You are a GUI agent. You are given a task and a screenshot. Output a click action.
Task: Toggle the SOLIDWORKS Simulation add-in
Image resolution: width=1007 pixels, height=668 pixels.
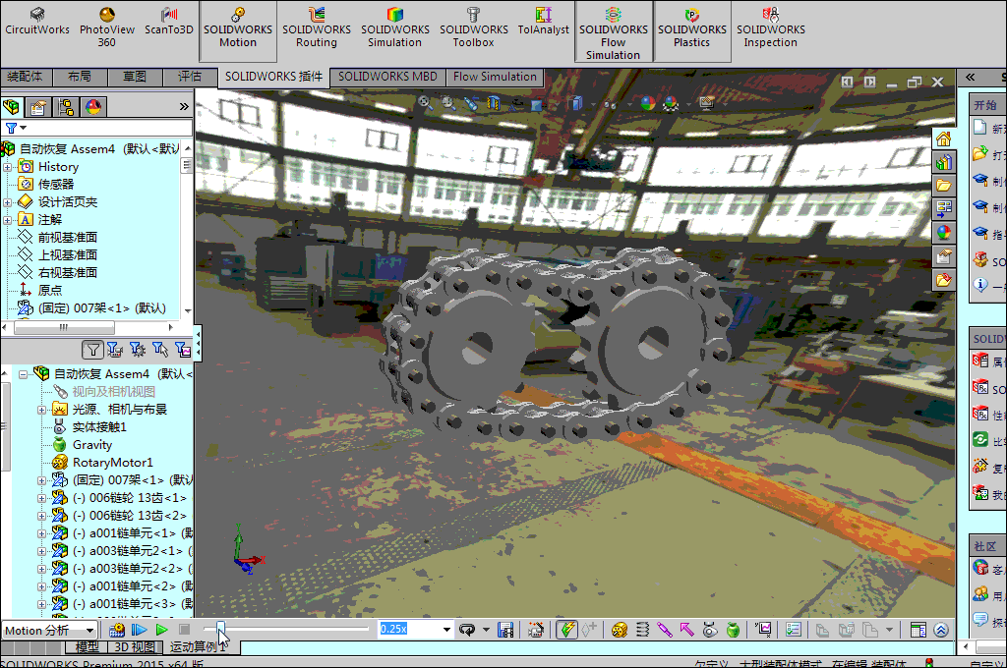pyautogui.click(x=395, y=28)
